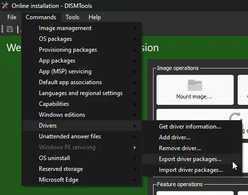
Task: Open the Help menu
Action: (x=94, y=17)
